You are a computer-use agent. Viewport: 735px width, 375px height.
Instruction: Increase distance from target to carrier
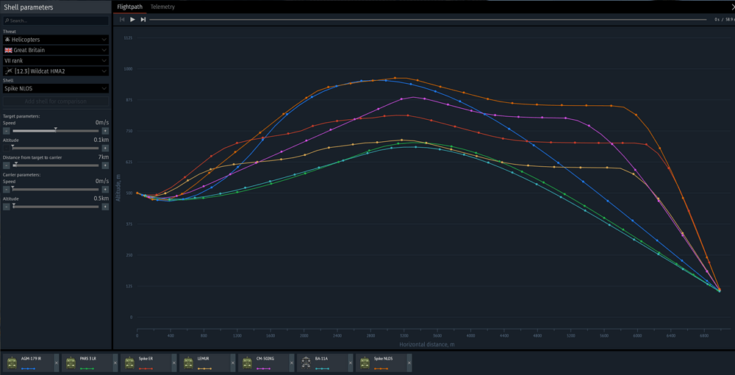coord(105,165)
